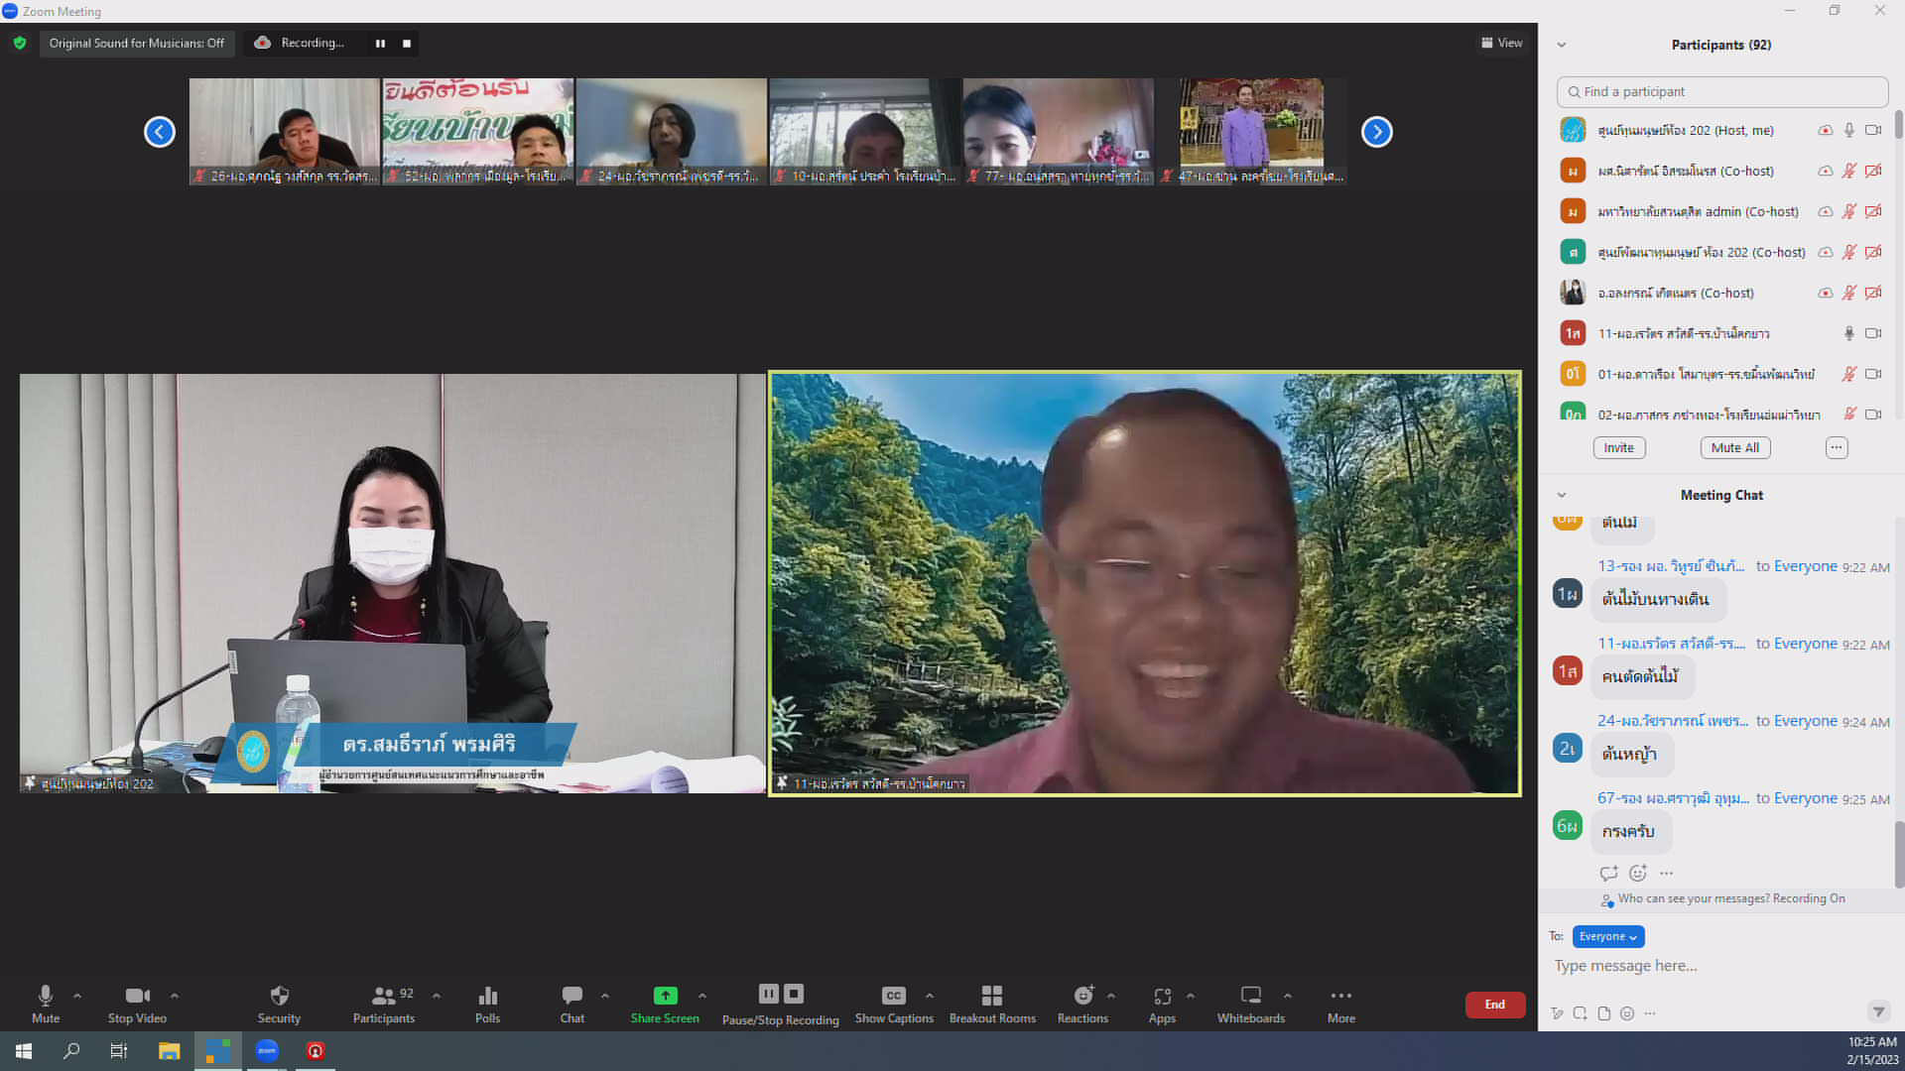
Task: Click the green encryption shield icon
Action: click(20, 43)
